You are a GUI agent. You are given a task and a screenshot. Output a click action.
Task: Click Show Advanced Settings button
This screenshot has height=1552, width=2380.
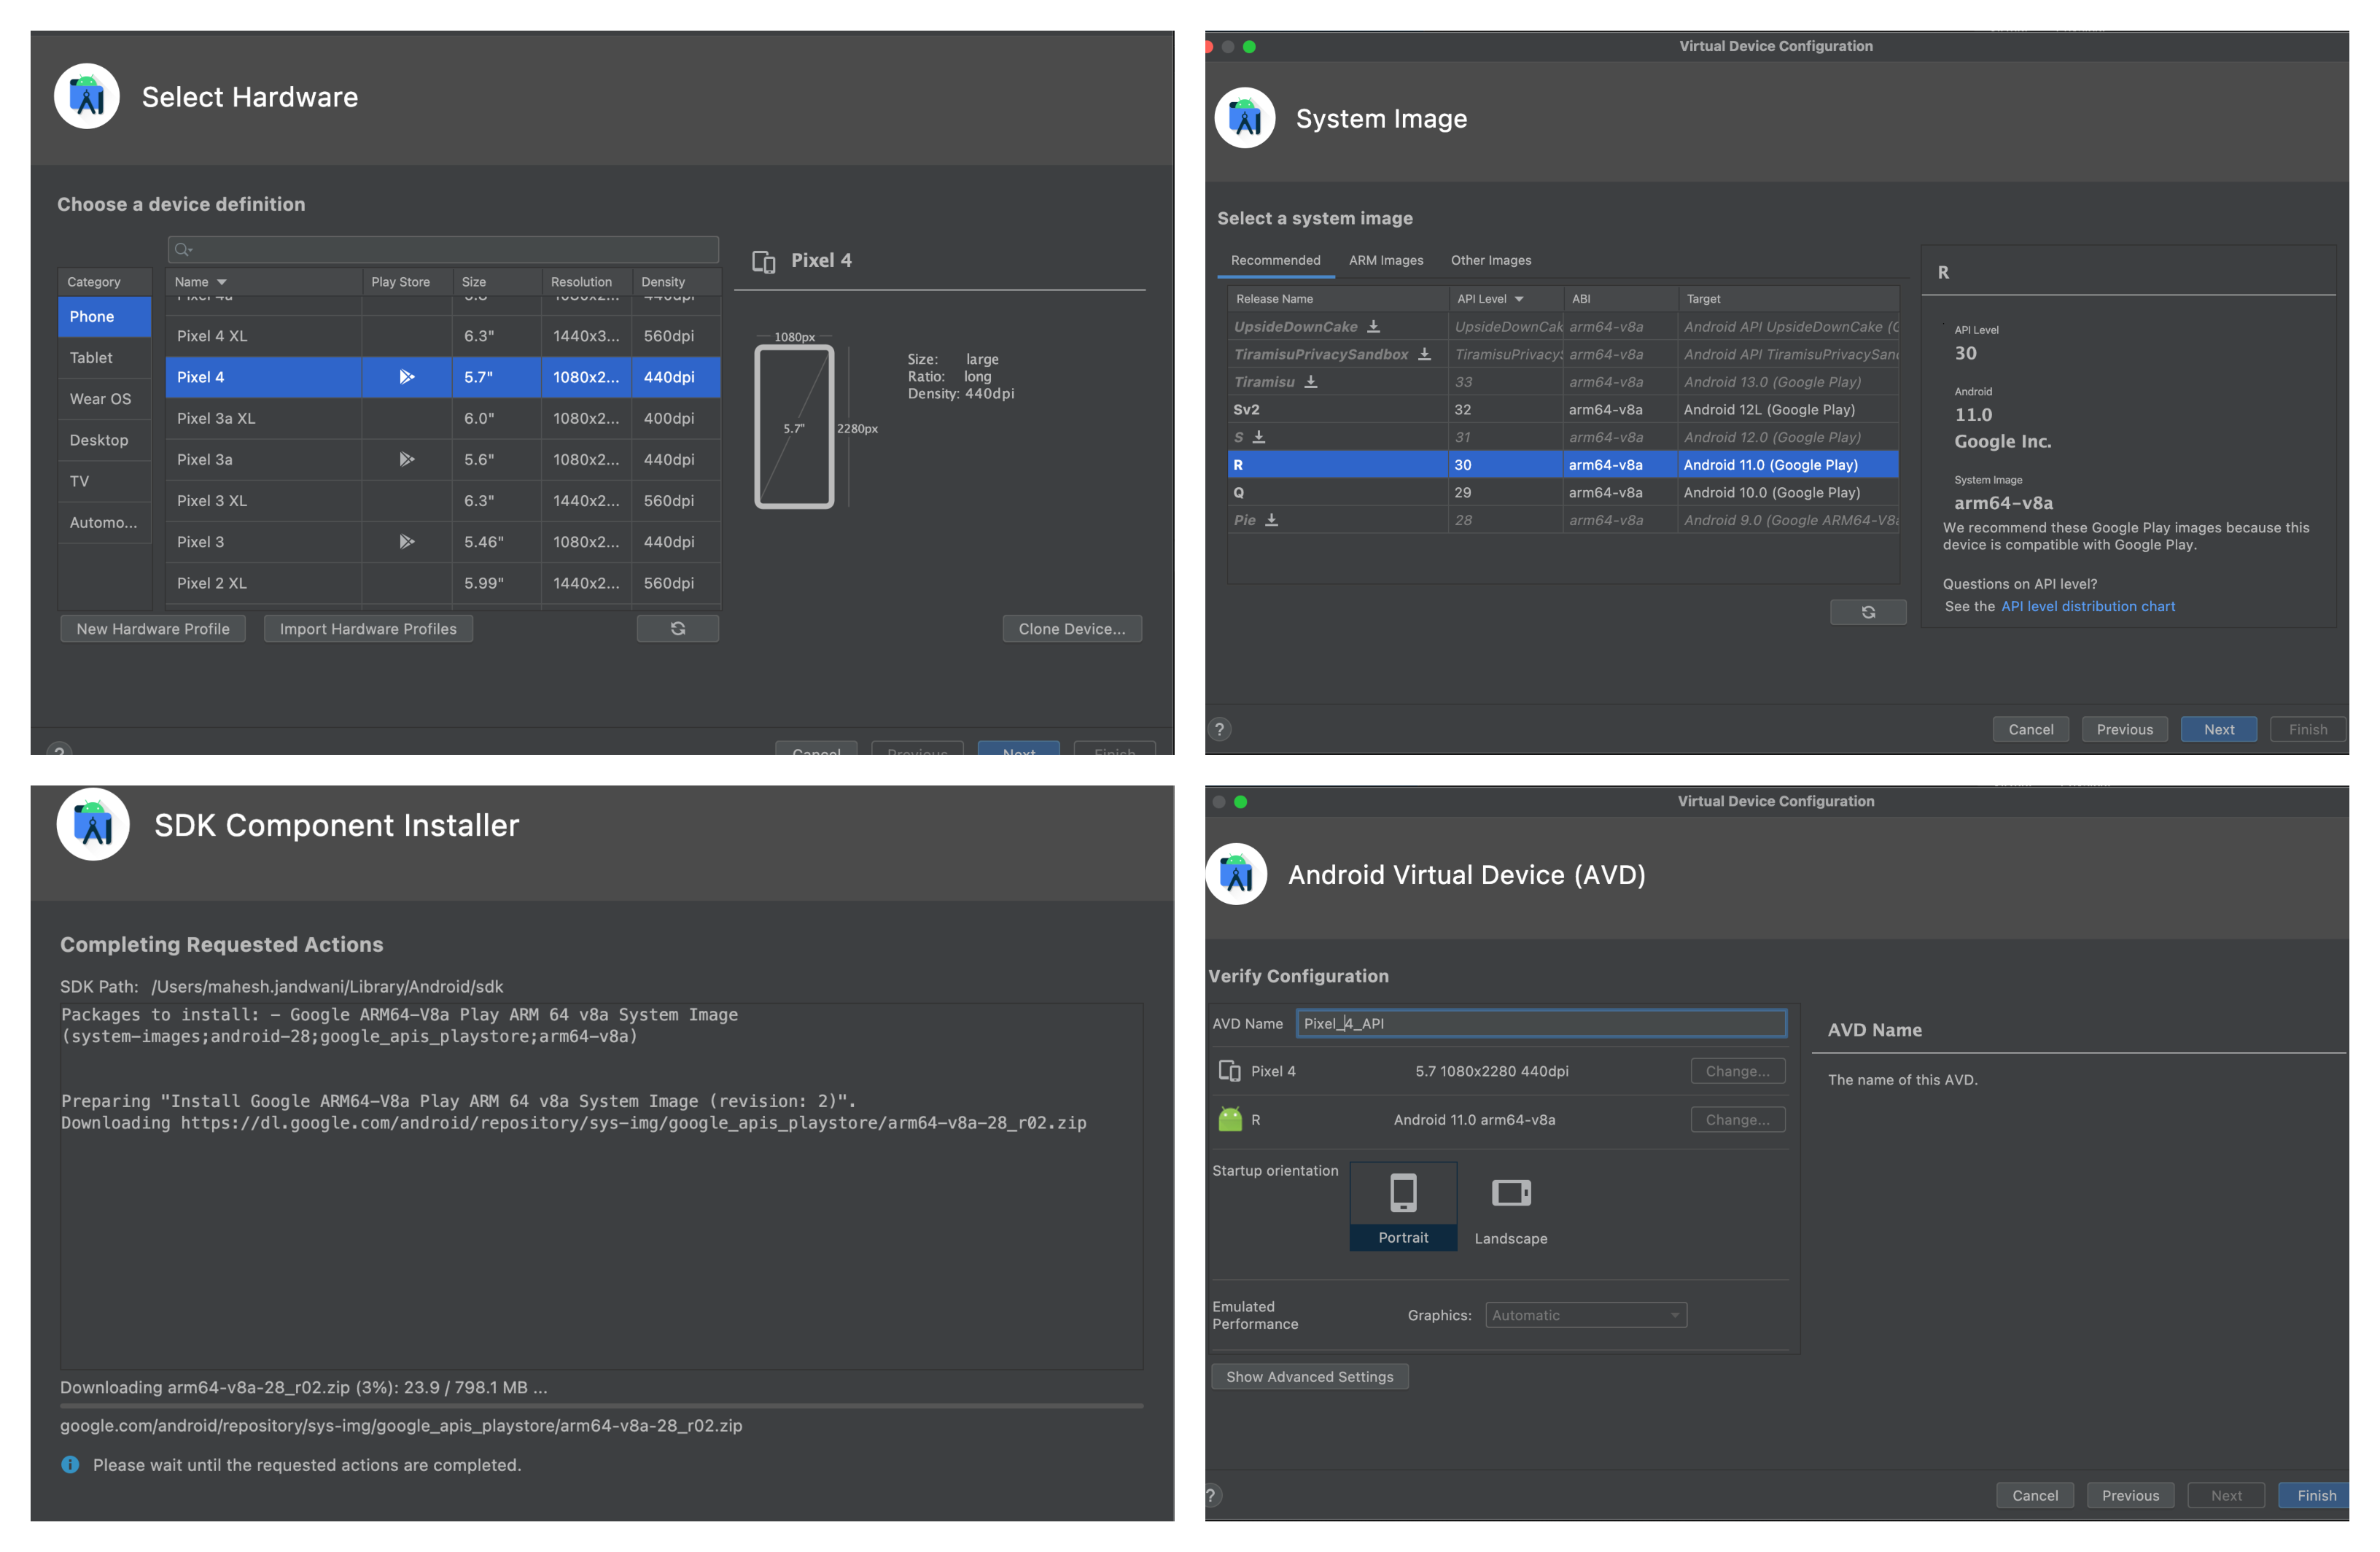[1310, 1376]
